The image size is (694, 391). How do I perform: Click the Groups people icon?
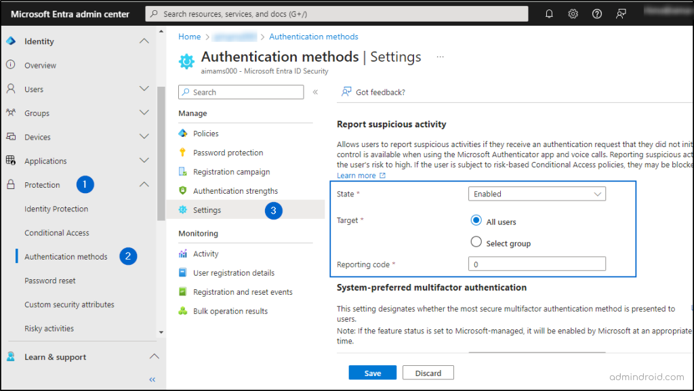click(x=11, y=112)
